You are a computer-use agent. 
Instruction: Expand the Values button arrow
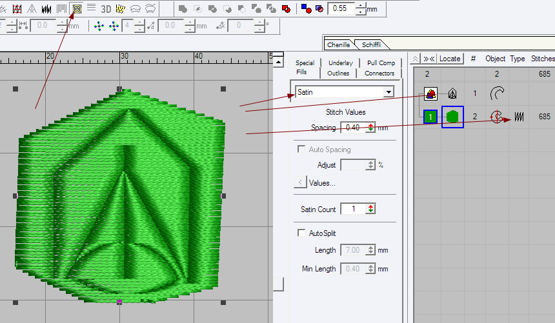[299, 182]
